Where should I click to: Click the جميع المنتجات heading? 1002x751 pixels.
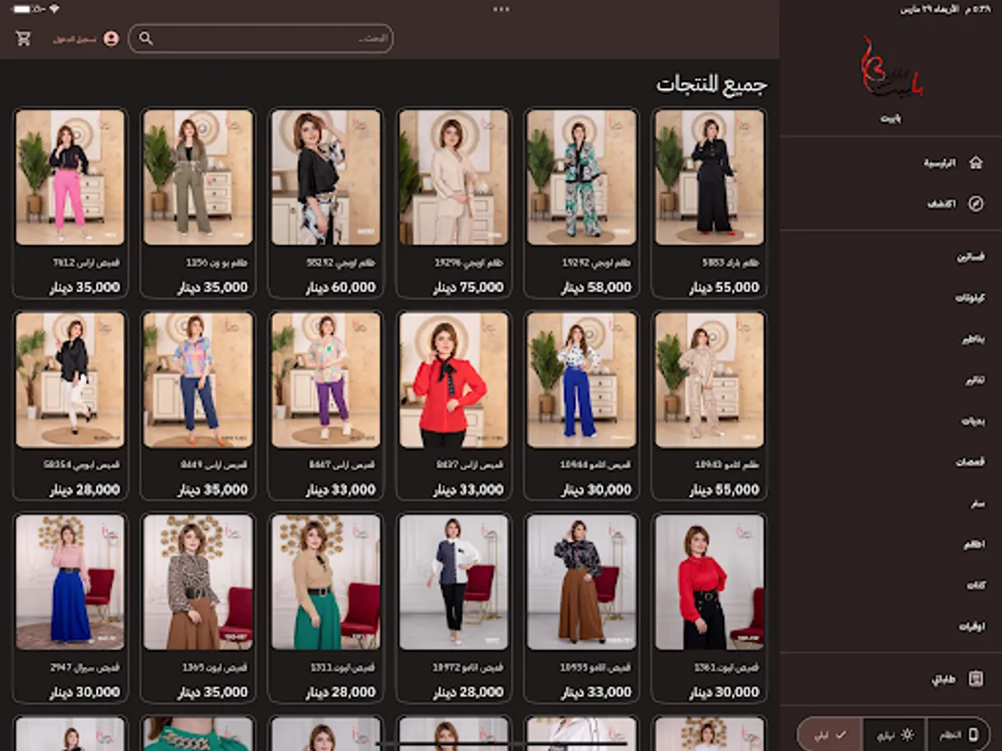[x=711, y=84]
